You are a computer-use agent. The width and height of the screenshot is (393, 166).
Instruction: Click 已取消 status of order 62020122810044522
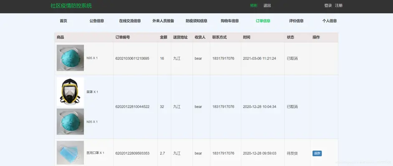click(x=292, y=107)
